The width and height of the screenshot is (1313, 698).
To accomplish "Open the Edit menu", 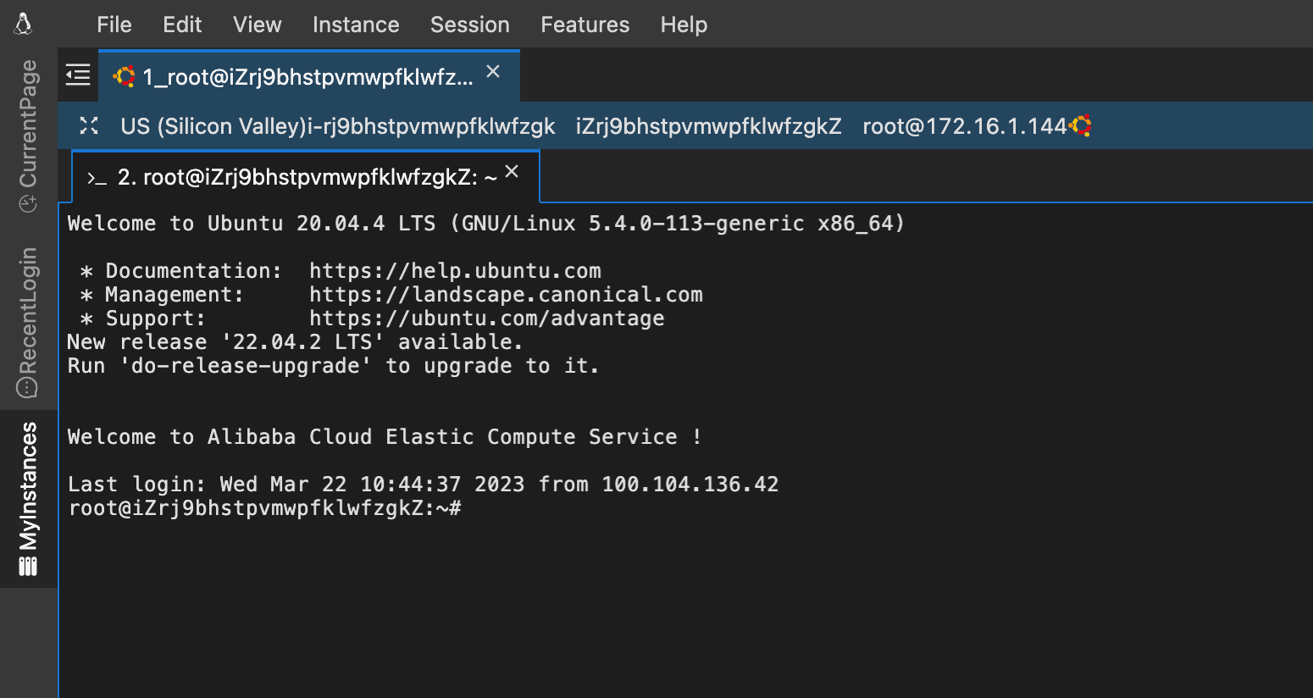I will click(x=182, y=25).
